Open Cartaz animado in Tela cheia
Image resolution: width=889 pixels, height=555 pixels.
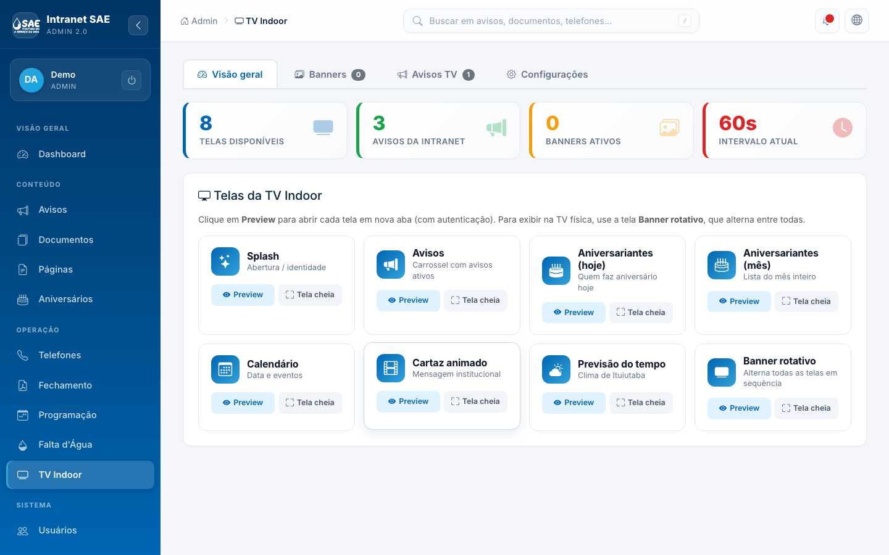click(x=475, y=401)
